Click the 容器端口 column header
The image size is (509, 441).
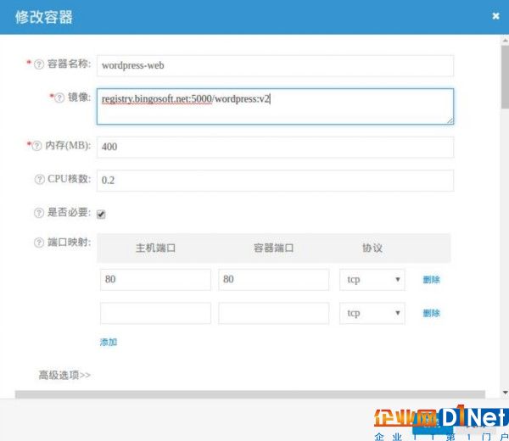pyautogui.click(x=274, y=248)
